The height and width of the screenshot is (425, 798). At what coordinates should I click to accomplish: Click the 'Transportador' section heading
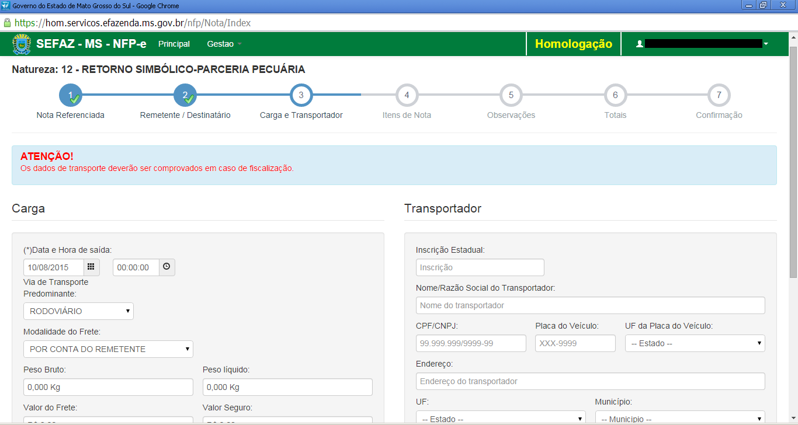click(x=443, y=208)
